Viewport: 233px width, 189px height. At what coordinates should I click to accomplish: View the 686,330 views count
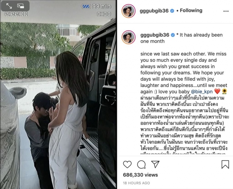(x=140, y=175)
